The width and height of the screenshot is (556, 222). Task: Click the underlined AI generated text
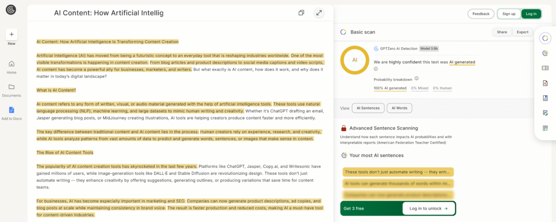click(x=462, y=62)
